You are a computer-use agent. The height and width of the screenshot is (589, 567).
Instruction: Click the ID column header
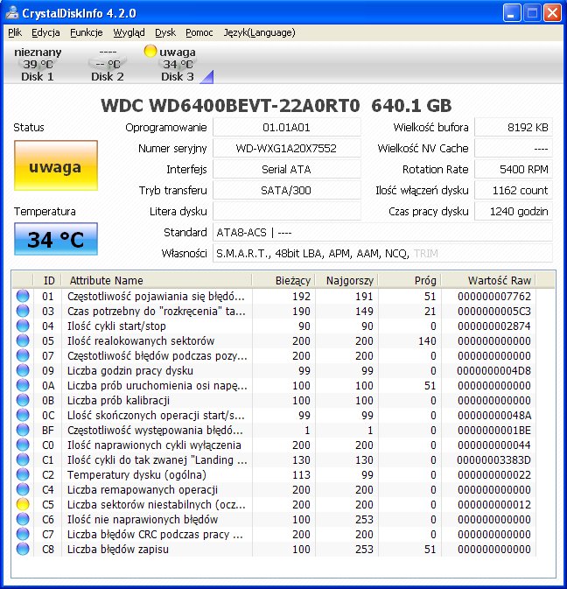click(48, 280)
